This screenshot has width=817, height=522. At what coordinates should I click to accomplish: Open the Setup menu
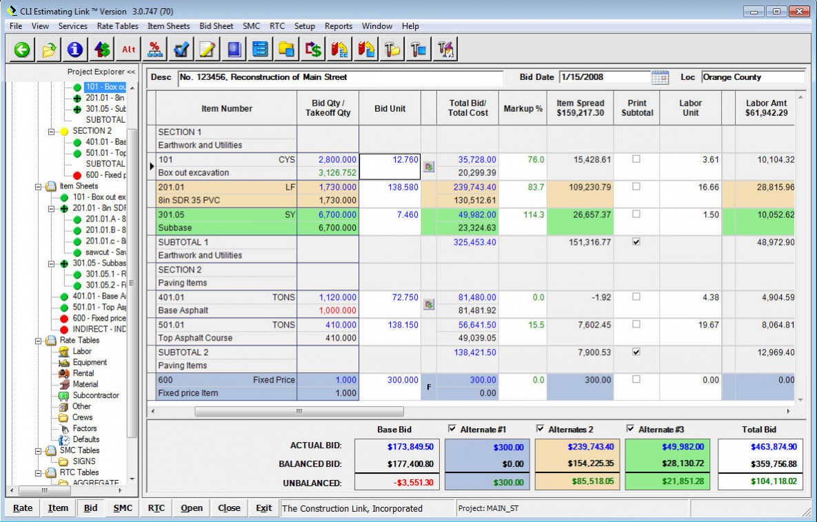tap(304, 26)
